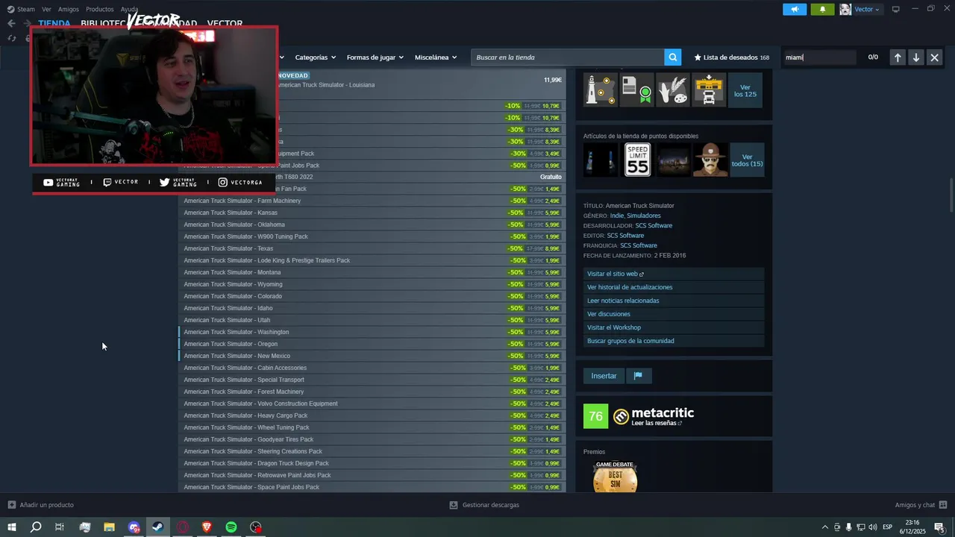Click the Insertar button
This screenshot has width=955, height=537.
[x=604, y=376]
